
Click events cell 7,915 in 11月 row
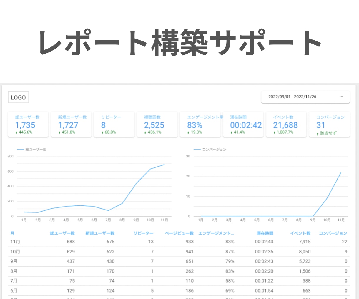(x=305, y=242)
